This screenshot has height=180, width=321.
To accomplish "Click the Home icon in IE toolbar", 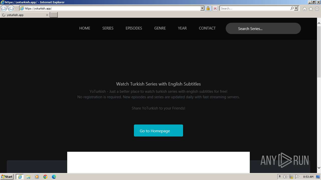I will pyautogui.click(x=304, y=9).
